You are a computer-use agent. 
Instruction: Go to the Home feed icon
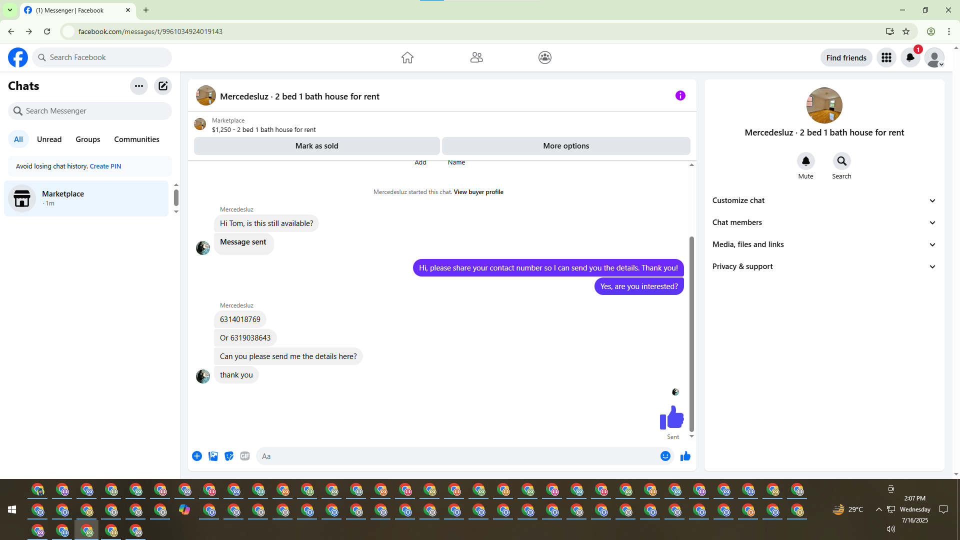pos(407,57)
